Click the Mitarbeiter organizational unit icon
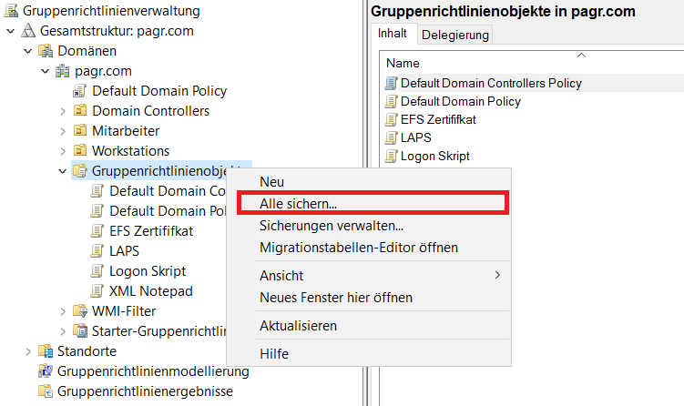684x406 pixels. (x=79, y=131)
